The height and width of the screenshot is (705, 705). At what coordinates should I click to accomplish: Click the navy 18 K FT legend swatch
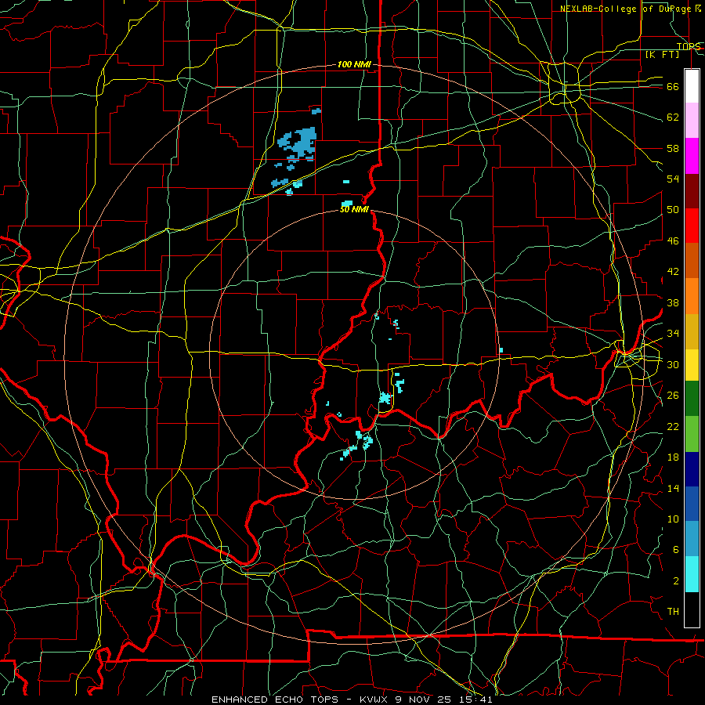tap(692, 469)
